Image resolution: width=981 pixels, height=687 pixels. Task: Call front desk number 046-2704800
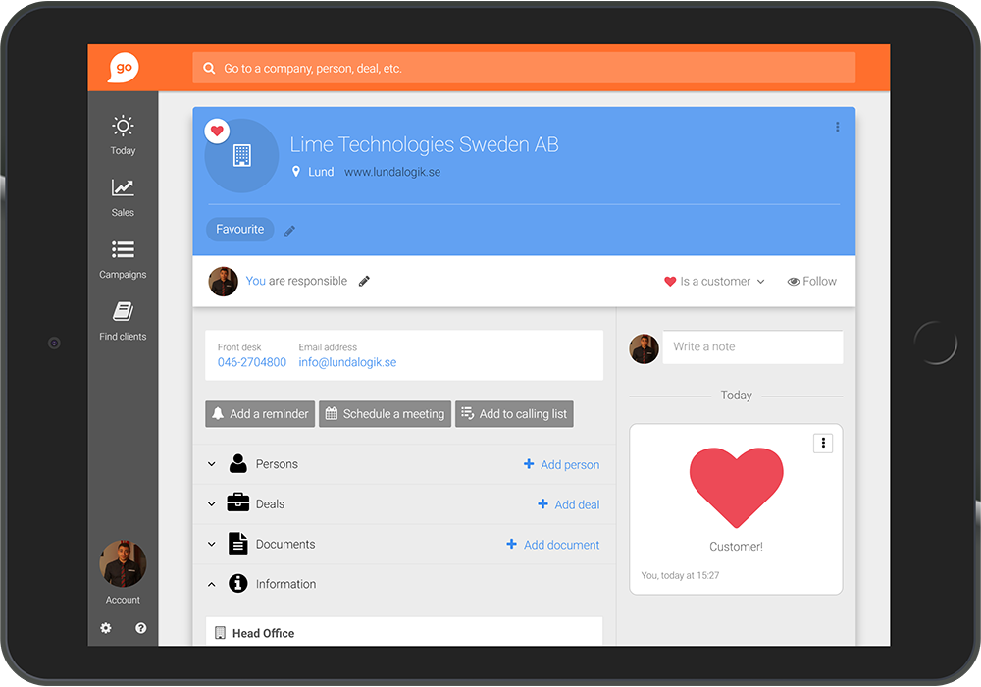pyautogui.click(x=251, y=362)
